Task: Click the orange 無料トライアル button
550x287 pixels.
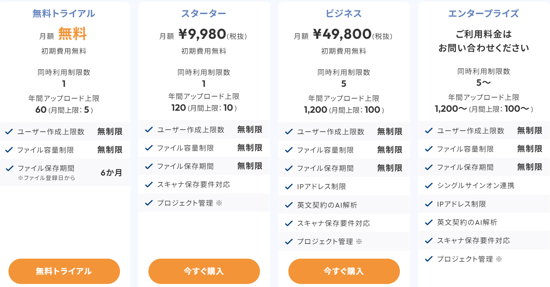Action: pyautogui.click(x=64, y=271)
